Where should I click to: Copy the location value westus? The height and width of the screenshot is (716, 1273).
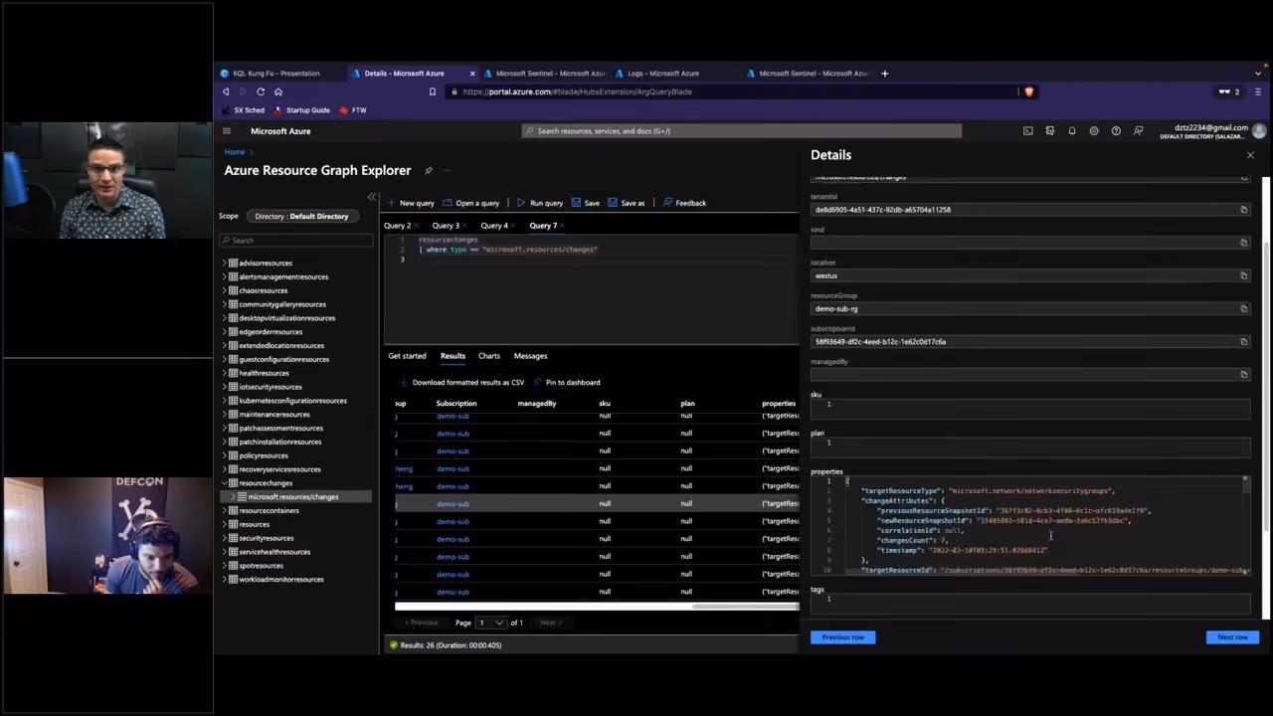[1243, 275]
